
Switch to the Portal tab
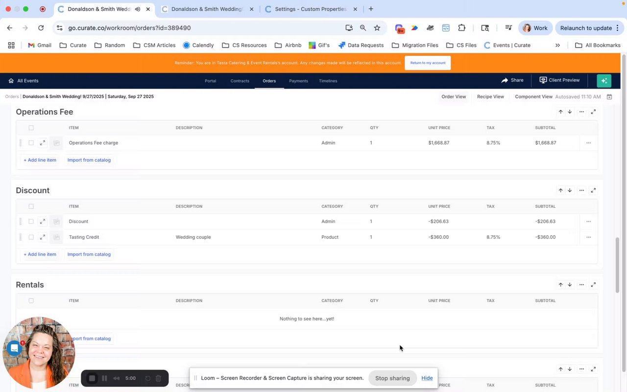pos(210,81)
